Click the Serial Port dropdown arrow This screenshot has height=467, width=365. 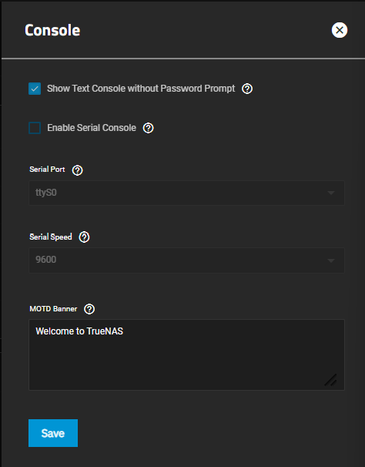331,193
